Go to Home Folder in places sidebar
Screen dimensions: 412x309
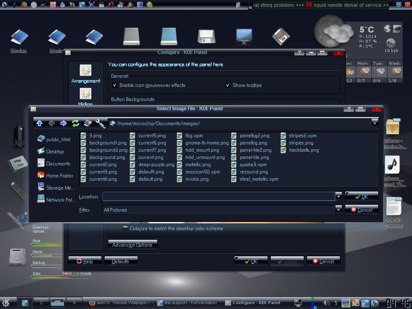tap(56, 175)
